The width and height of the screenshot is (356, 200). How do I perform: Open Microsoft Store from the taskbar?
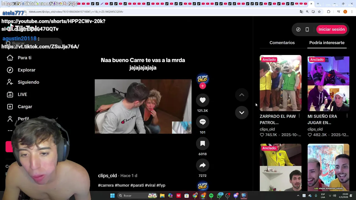click(x=187, y=196)
